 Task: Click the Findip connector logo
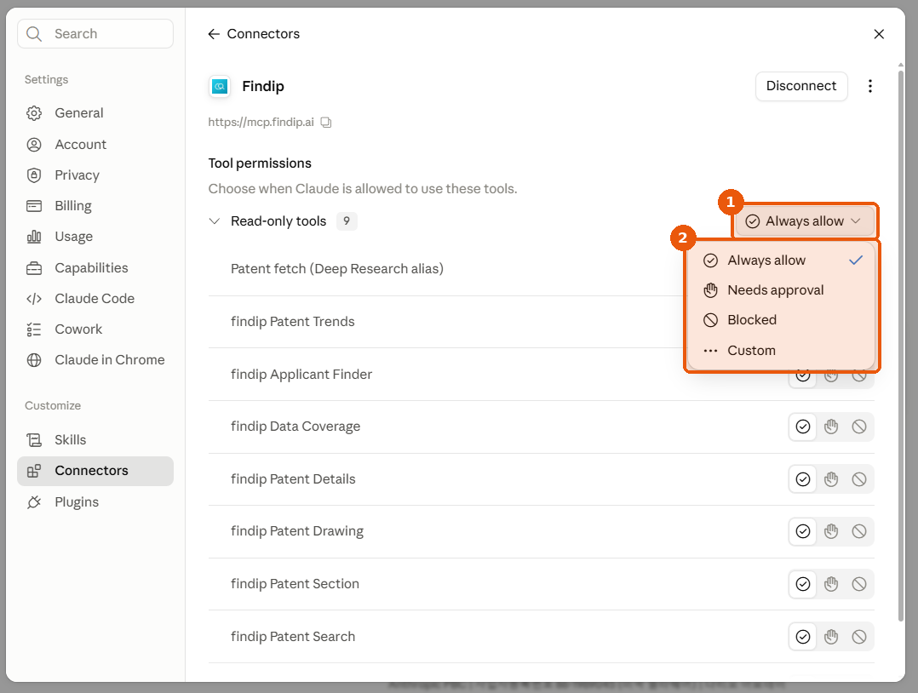tap(220, 87)
